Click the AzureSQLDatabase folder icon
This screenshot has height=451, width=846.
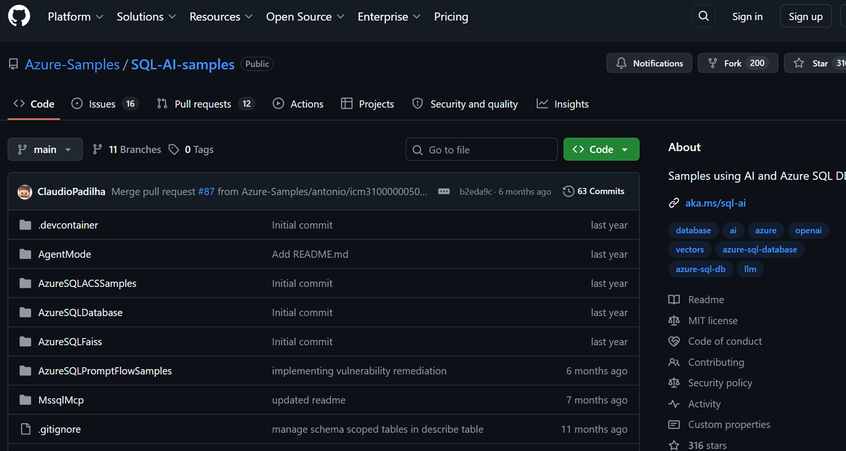click(x=25, y=312)
